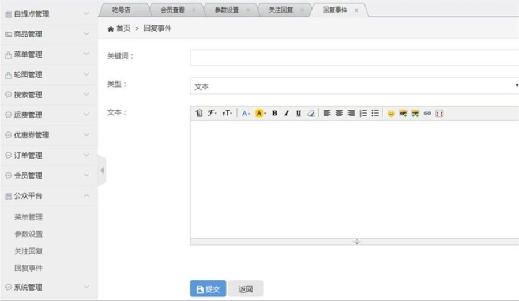Expand the 商品管理 sidebar section
Image resolution: width=519 pixels, height=301 pixels.
pyautogui.click(x=48, y=34)
